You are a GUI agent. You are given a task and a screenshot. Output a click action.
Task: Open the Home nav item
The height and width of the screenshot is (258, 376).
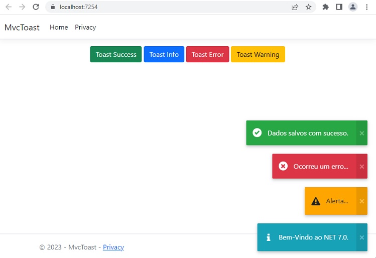pos(59,27)
